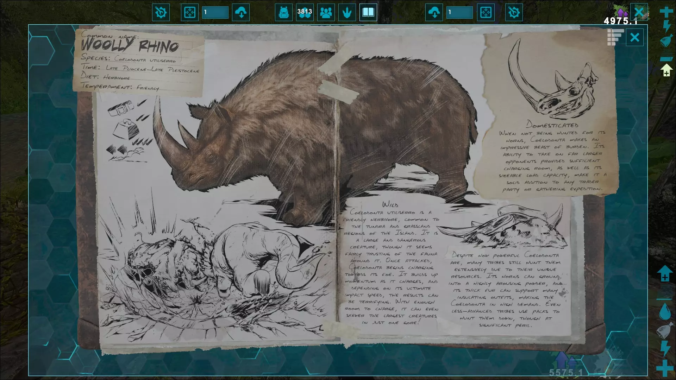Click the top-right plus health icon
Image resolution: width=676 pixels, height=380 pixels.
click(666, 12)
